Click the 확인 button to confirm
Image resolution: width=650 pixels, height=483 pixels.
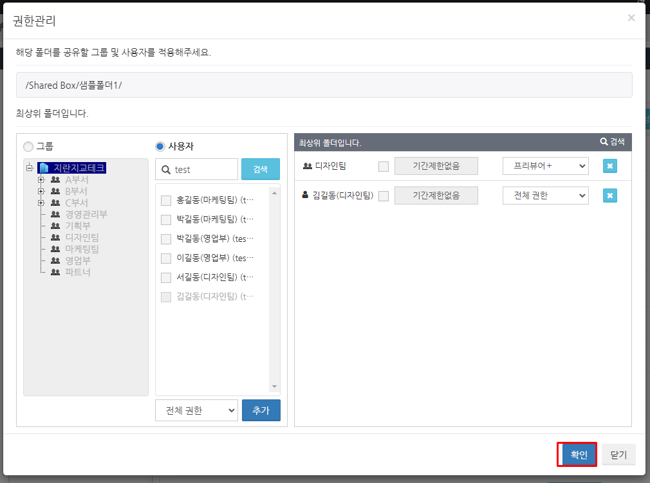click(579, 455)
